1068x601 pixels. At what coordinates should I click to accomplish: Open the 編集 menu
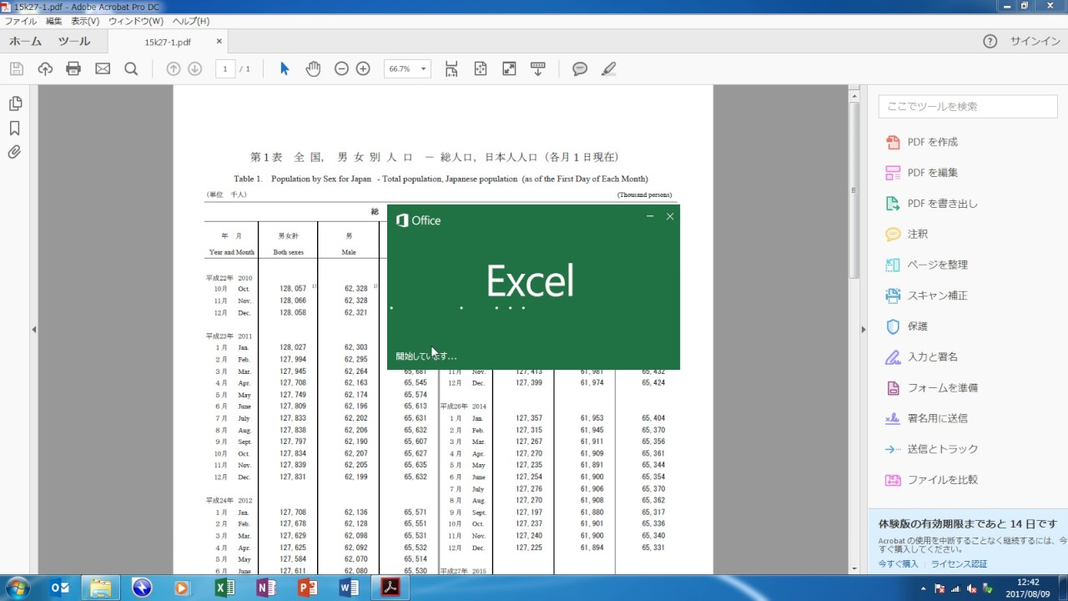(x=54, y=21)
